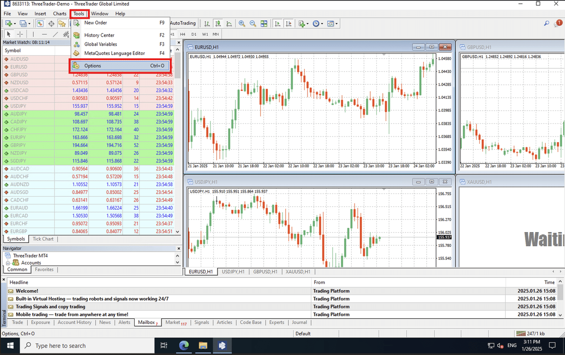The image size is (565, 355).
Task: Select the W1 timeframe button
Action: 205,34
